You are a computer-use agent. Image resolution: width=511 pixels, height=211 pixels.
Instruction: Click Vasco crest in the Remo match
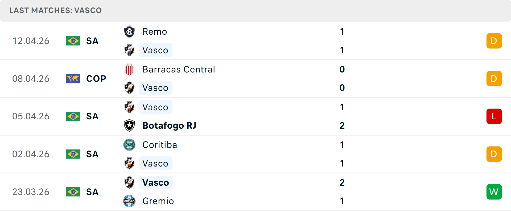[x=129, y=50]
